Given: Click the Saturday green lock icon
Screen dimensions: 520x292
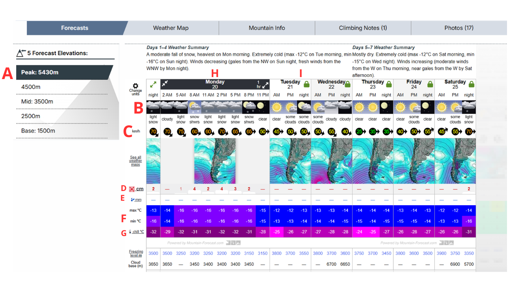Looking at the screenshot, I should [472, 84].
